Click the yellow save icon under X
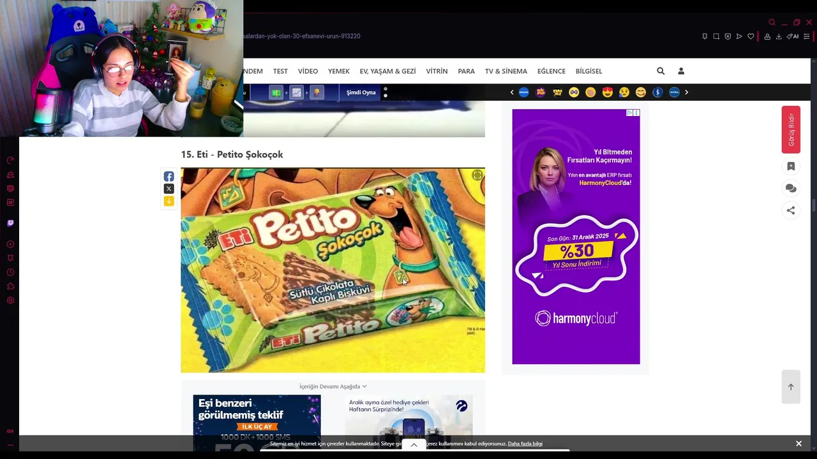817x459 pixels. [x=169, y=201]
